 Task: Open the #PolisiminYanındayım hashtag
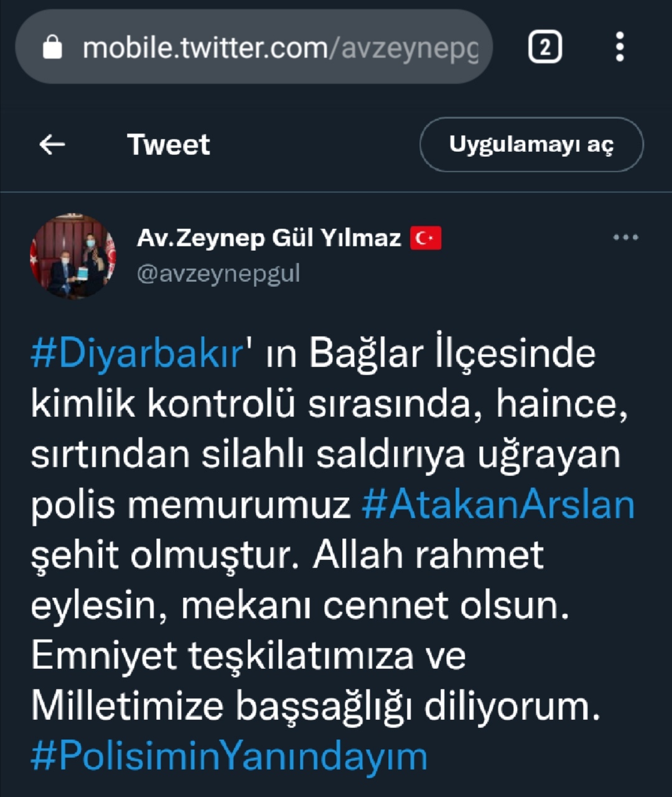tap(229, 757)
